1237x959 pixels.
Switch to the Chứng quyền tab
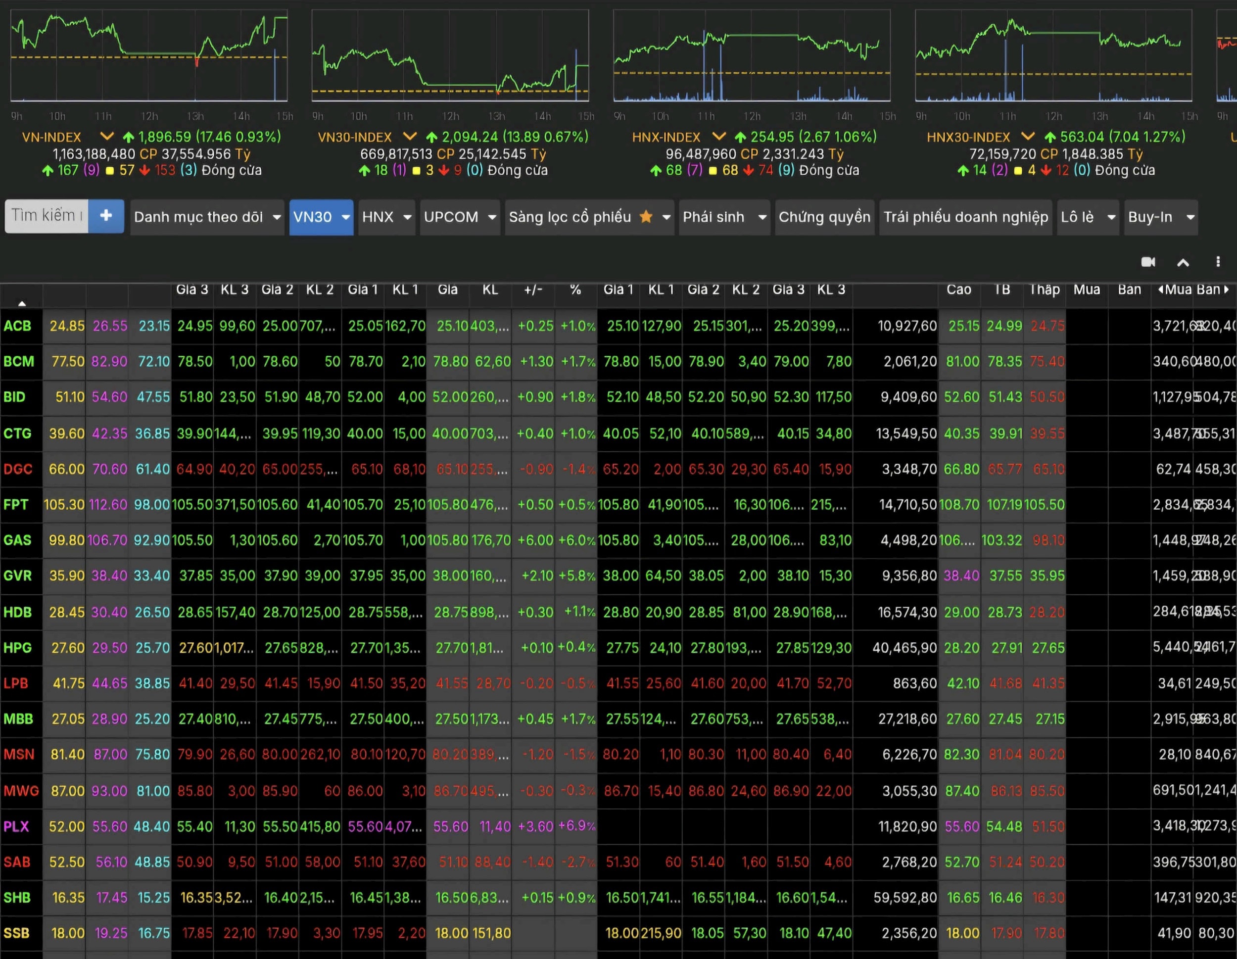(x=824, y=217)
